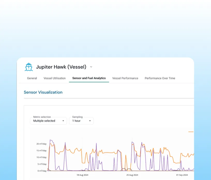Click the 18 Aug 2024 date label
211x180 pixels.
[82, 175]
